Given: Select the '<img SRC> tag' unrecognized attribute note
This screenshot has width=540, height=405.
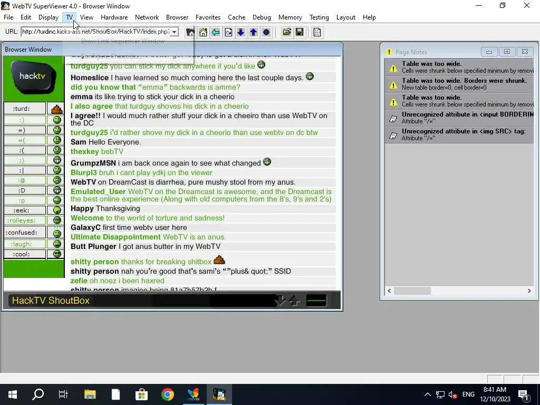Looking at the screenshot, I should click(459, 134).
